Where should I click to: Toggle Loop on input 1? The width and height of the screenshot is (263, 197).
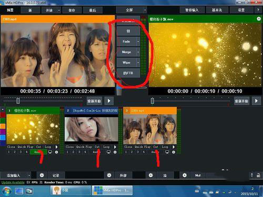[x=48, y=147]
